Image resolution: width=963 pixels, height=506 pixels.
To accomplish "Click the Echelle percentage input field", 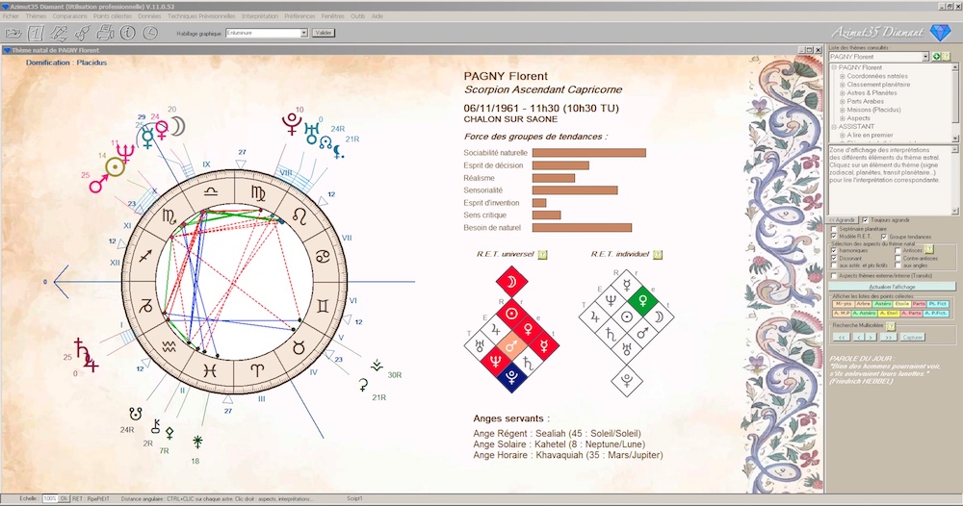I will (x=50, y=499).
